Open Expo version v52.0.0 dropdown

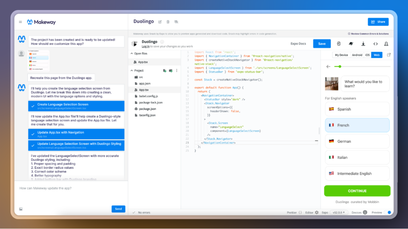pos(339,212)
